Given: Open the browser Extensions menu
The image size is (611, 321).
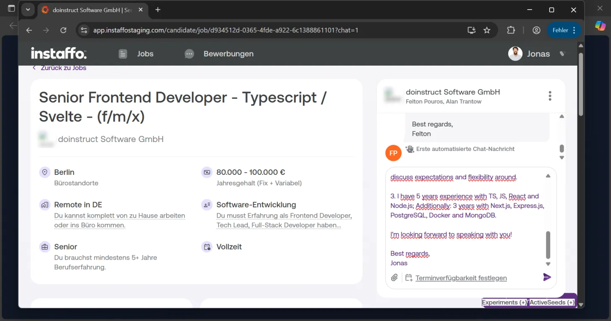Looking at the screenshot, I should (511, 30).
